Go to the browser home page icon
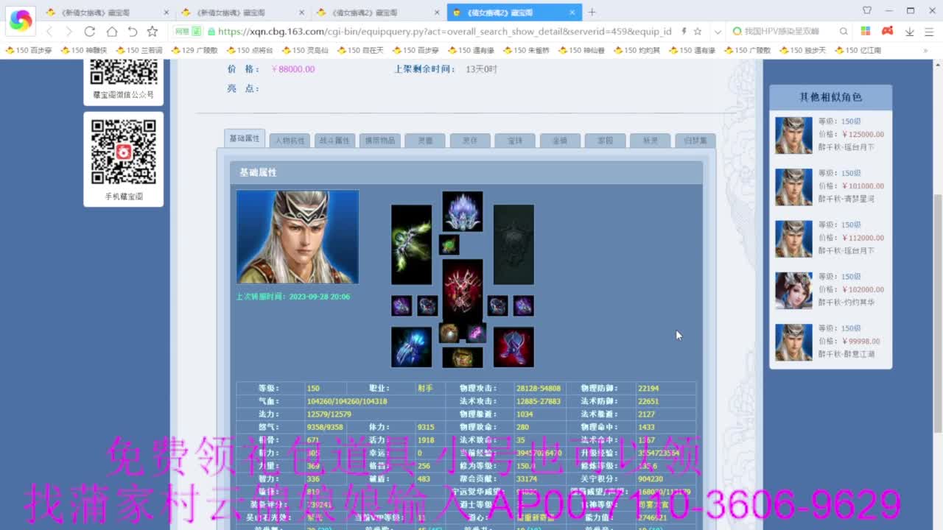 (111, 32)
